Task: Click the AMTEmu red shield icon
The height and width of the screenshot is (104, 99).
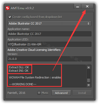Action: click(x=8, y=8)
